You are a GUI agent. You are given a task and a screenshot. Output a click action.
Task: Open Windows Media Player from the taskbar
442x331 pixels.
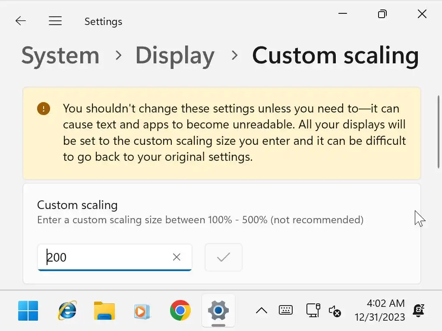coord(142,311)
